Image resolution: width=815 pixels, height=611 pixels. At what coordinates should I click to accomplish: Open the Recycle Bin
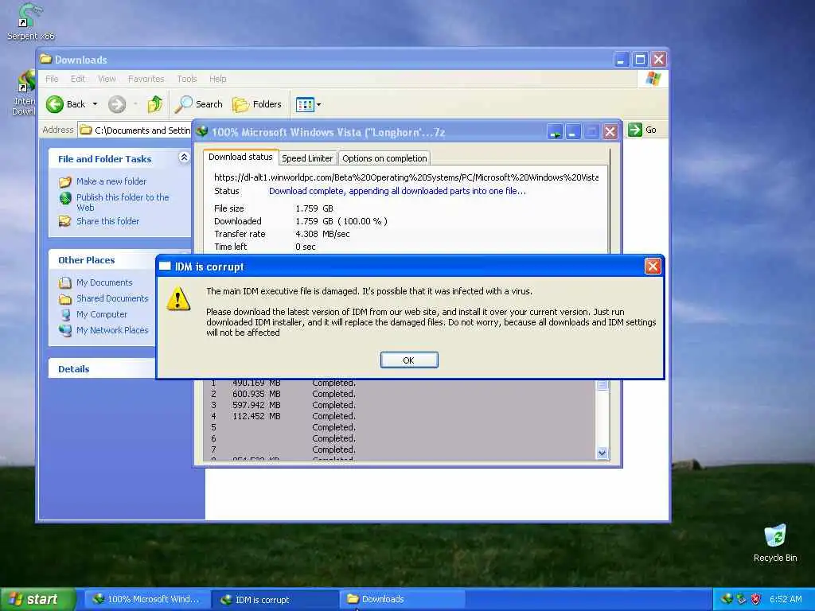point(775,543)
